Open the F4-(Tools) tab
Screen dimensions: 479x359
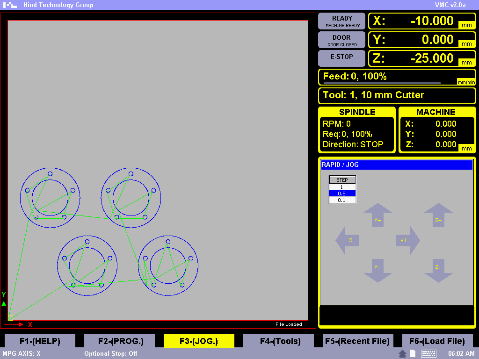coord(280,341)
